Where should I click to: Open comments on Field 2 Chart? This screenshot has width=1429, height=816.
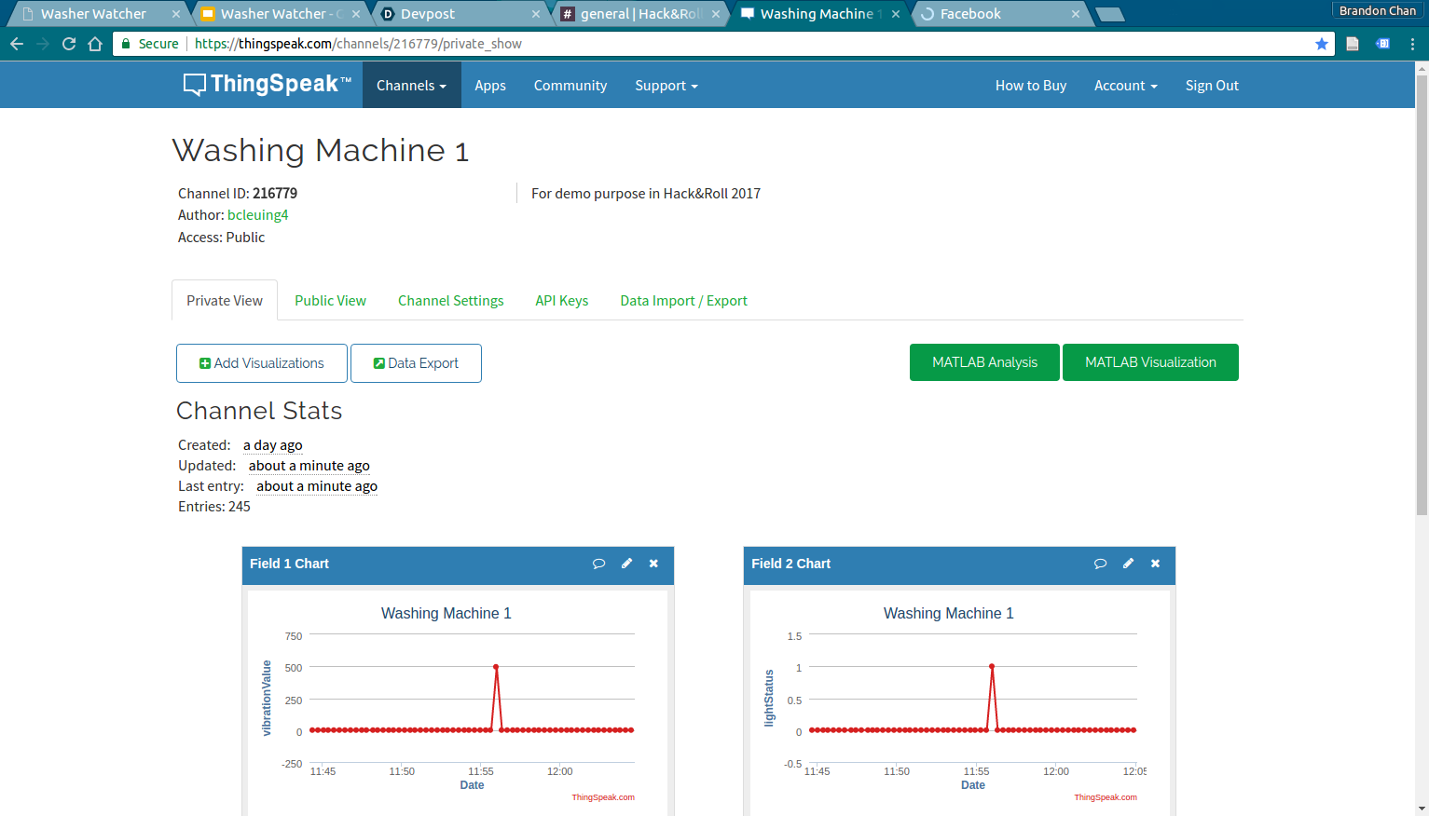tap(1100, 564)
